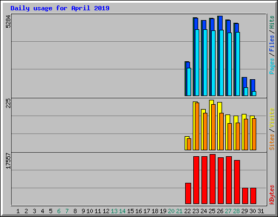Click the 5284 hits axis value
The height and width of the screenshot is (217, 278).
pos(8,22)
